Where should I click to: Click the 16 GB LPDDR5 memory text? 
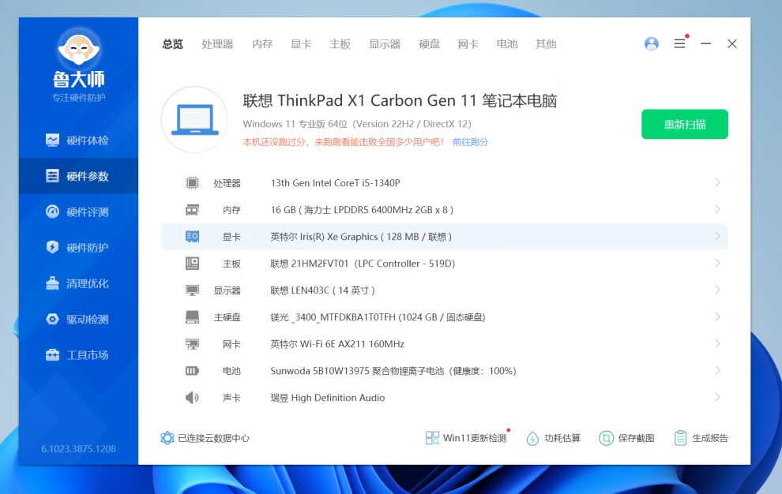click(x=362, y=210)
